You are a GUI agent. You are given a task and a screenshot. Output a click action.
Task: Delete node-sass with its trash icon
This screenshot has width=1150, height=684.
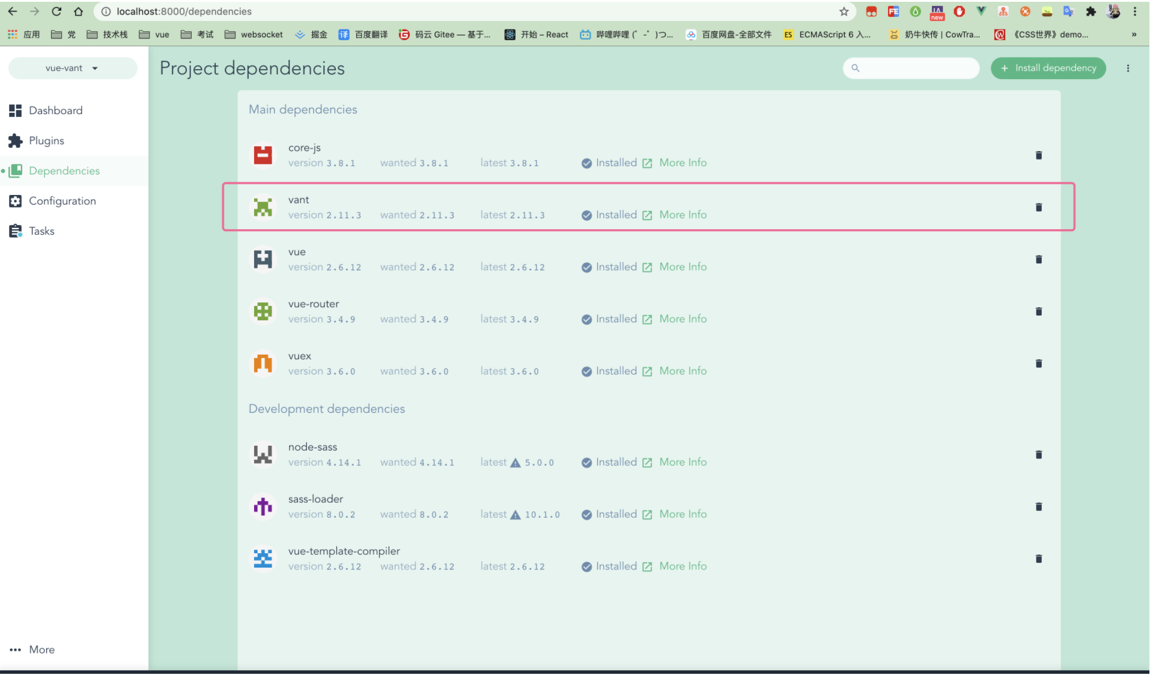click(1038, 455)
